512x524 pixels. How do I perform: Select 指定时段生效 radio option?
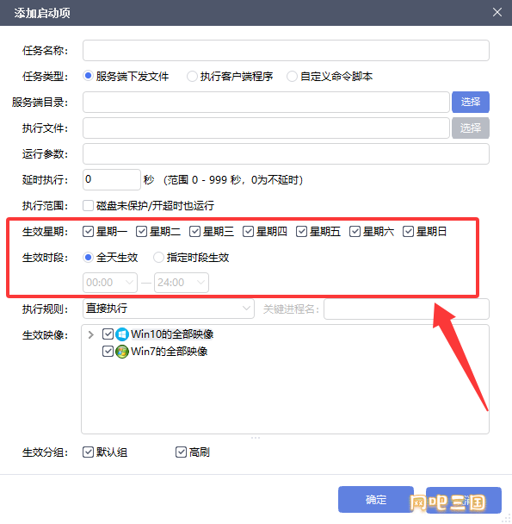pyautogui.click(x=158, y=258)
